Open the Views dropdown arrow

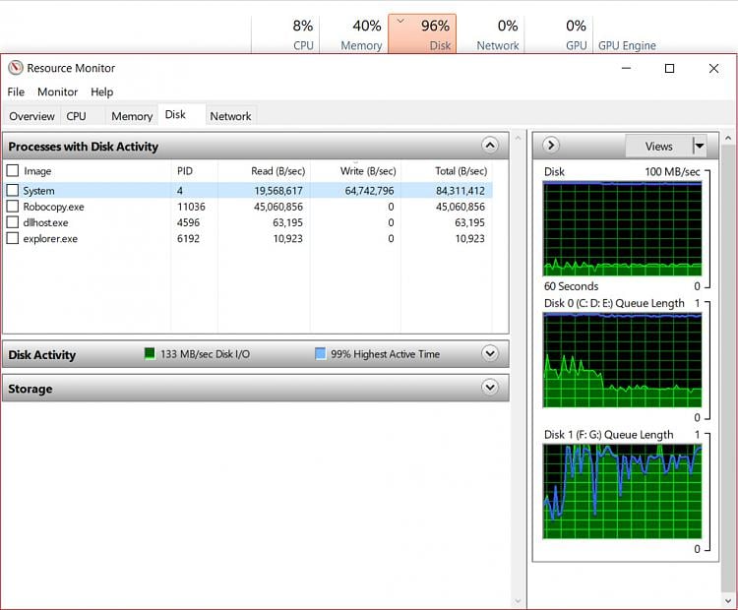point(700,146)
